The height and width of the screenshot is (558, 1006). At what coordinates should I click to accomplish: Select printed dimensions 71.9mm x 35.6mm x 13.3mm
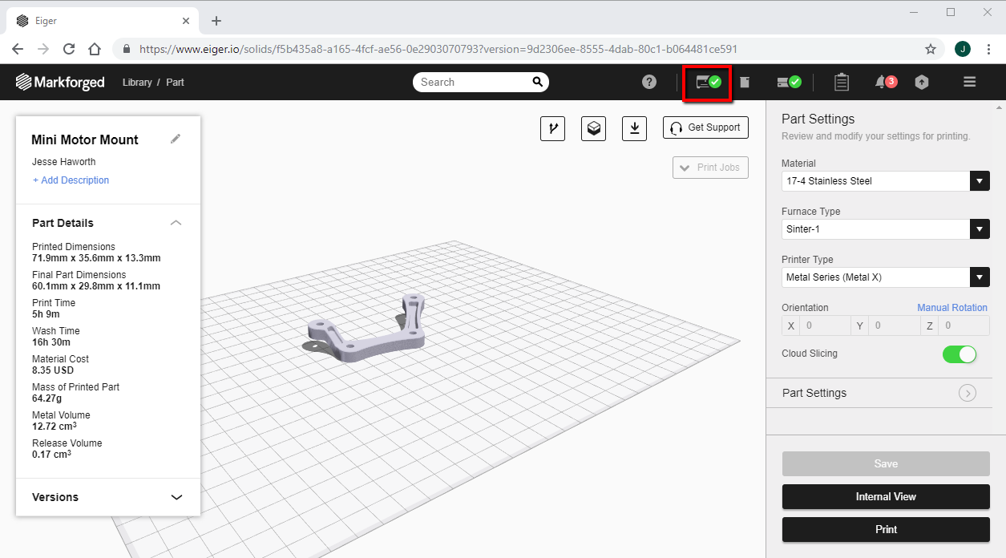[x=96, y=258]
